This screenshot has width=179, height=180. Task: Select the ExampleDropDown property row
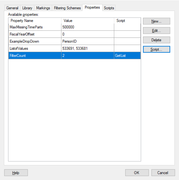[74, 41]
